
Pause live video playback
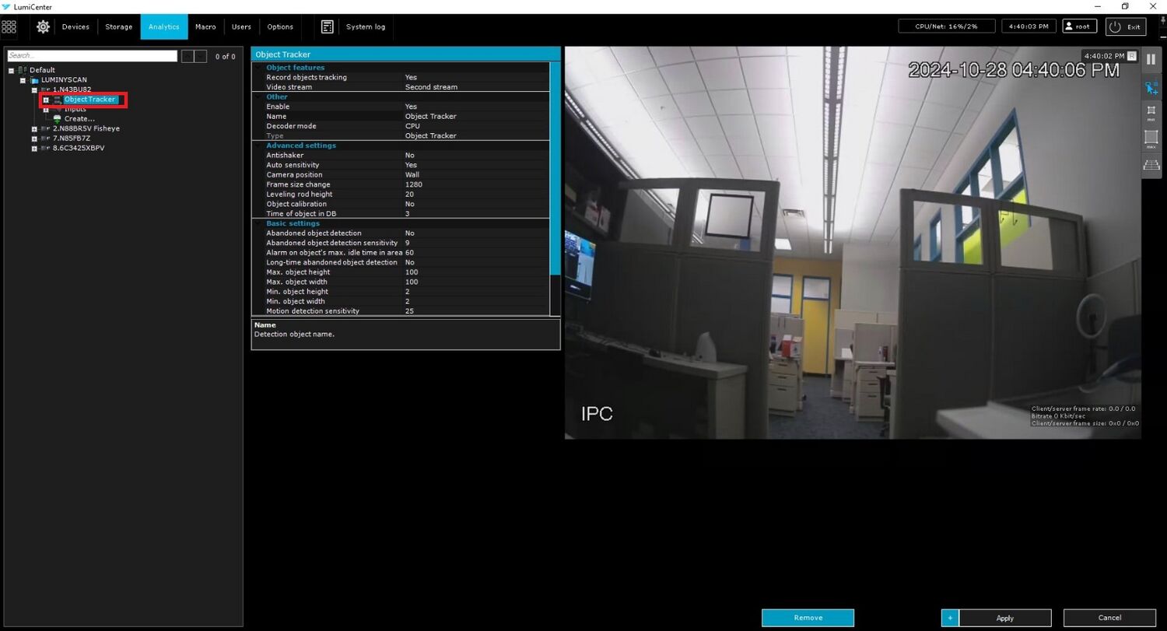click(1151, 59)
